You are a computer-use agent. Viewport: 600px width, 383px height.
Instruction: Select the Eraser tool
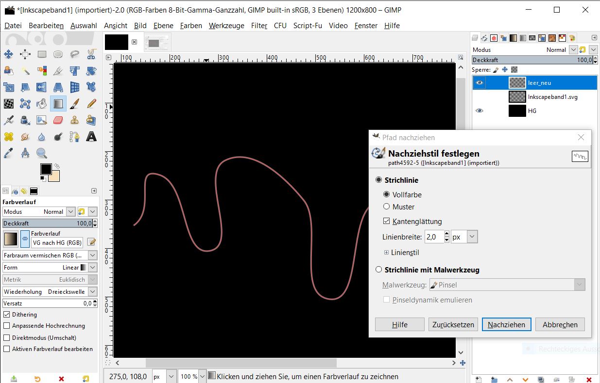point(58,120)
